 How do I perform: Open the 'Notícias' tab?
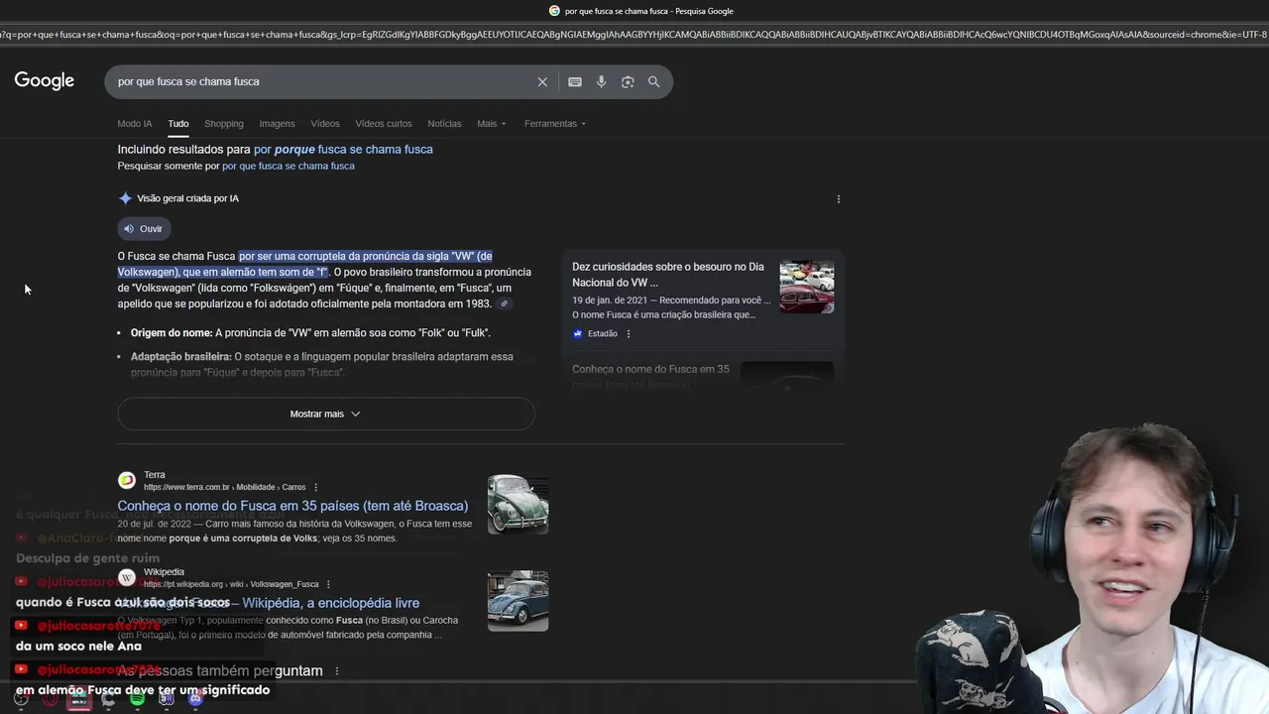pos(444,124)
